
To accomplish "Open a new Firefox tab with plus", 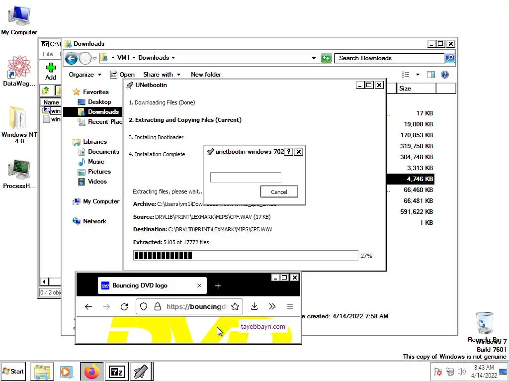I will 218,286.
